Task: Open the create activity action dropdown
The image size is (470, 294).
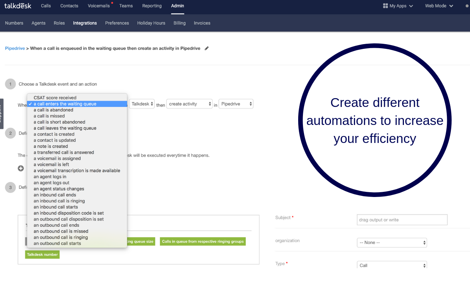Action: 189,104
